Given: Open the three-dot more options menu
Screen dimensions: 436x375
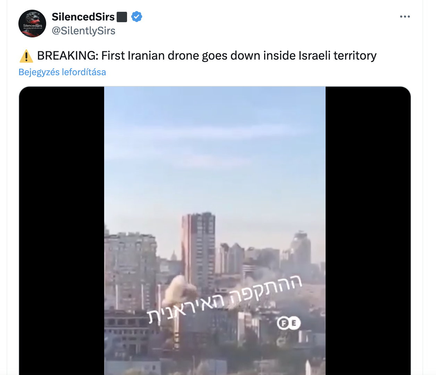Looking at the screenshot, I should [405, 17].
